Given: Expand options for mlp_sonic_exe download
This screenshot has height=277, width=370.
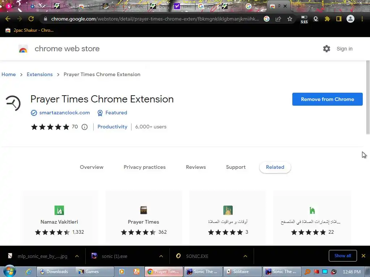Looking at the screenshot, I should coord(77,256).
